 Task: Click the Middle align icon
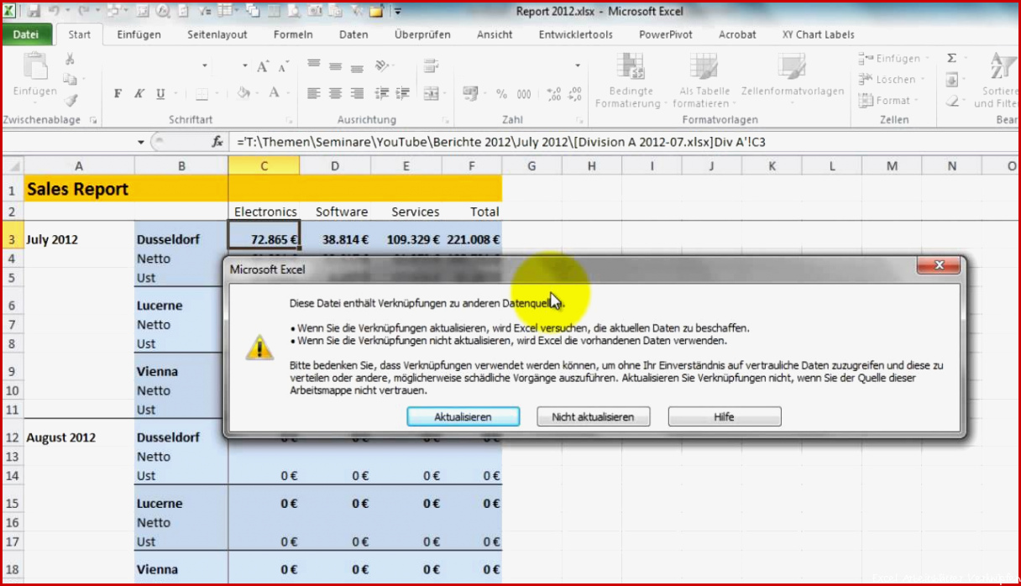click(x=335, y=65)
